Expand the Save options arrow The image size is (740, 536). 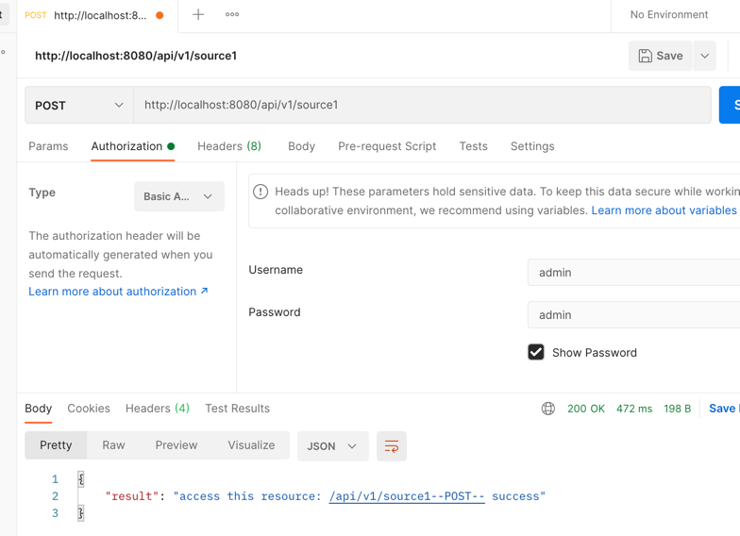point(705,56)
